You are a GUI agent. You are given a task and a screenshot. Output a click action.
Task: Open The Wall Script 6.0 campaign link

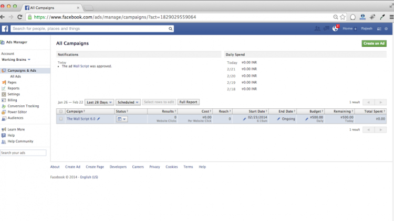coord(81,119)
